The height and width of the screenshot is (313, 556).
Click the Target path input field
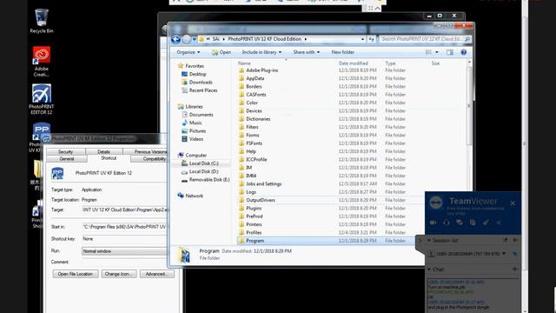click(x=124, y=210)
